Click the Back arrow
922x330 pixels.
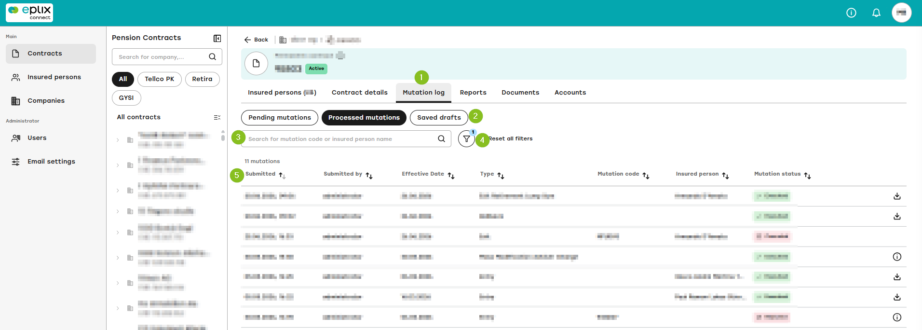247,40
